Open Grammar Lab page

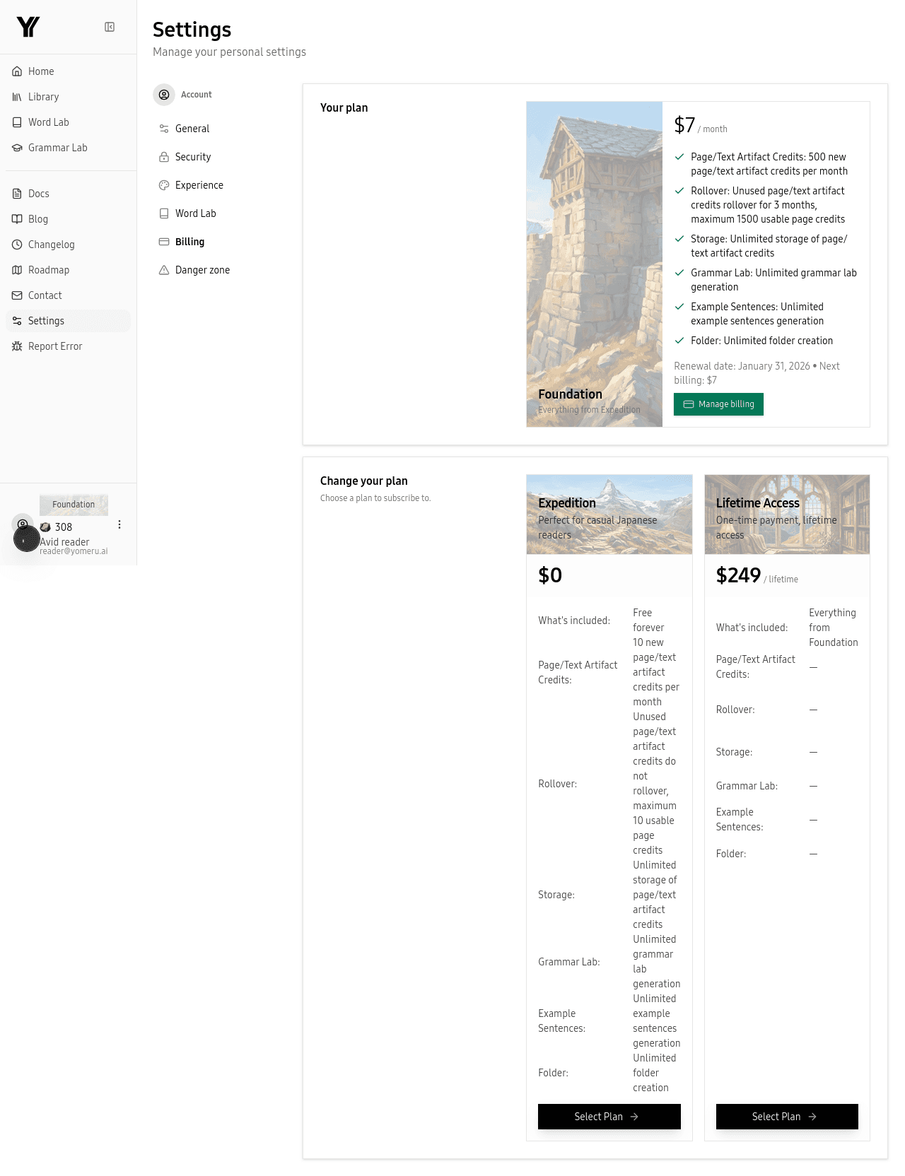68,148
